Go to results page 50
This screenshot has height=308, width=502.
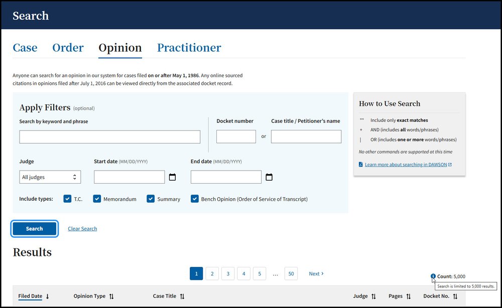pyautogui.click(x=291, y=273)
